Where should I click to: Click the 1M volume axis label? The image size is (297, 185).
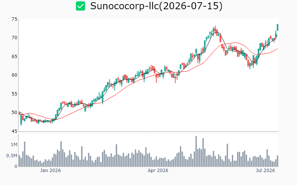click(x=14, y=145)
